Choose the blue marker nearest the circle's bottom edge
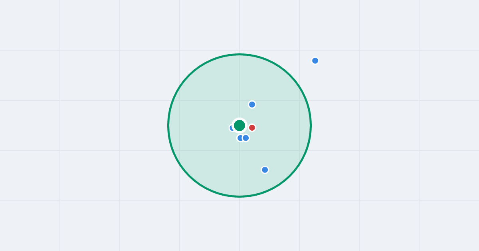 [x=265, y=170]
